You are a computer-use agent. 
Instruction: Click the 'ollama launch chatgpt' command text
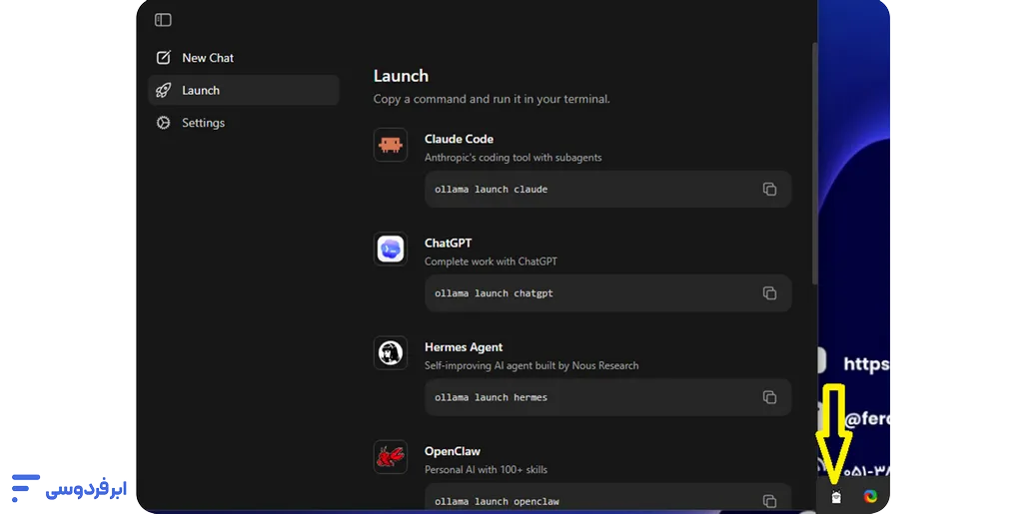[494, 293]
